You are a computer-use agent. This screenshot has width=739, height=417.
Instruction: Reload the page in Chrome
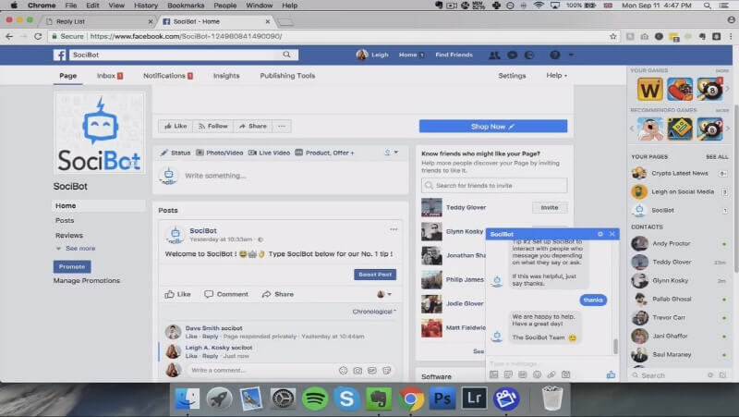[38, 36]
